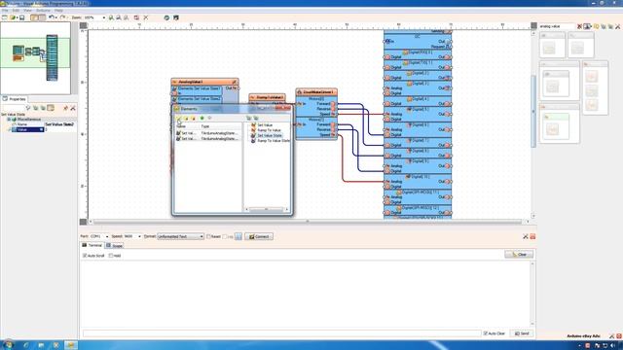The width and height of the screenshot is (623, 350).
Task: Click the component search box
Action: coord(556,26)
